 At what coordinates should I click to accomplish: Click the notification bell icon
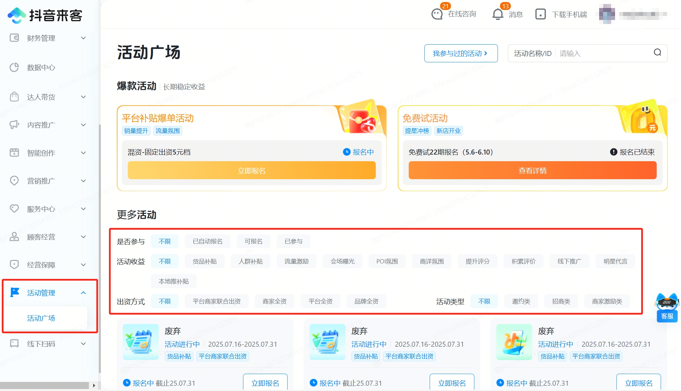point(498,14)
